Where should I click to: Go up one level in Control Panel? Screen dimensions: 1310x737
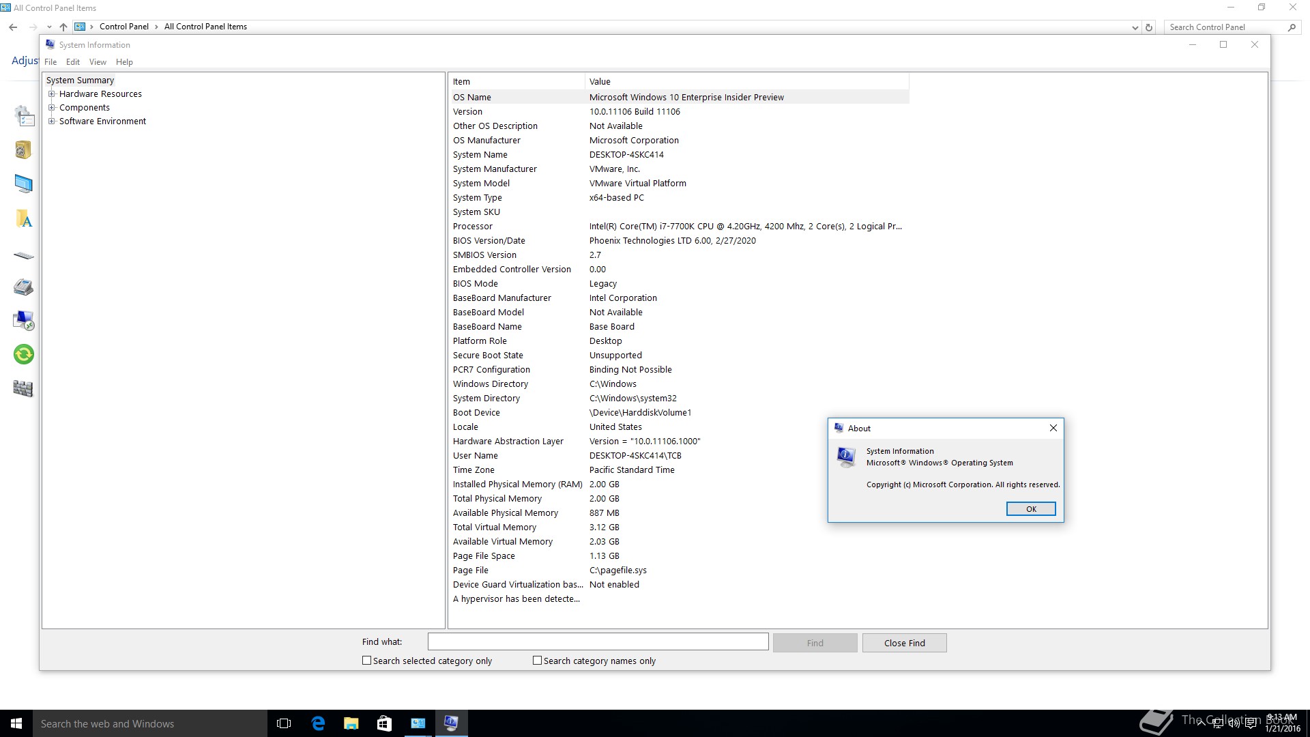click(63, 27)
